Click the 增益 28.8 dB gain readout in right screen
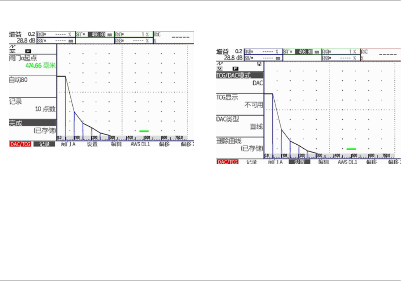The image size is (401, 281). tap(229, 55)
